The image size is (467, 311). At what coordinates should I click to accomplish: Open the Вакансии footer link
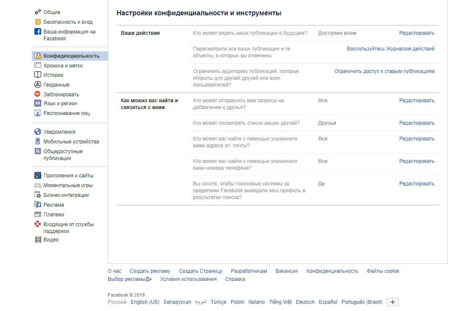pyautogui.click(x=287, y=271)
